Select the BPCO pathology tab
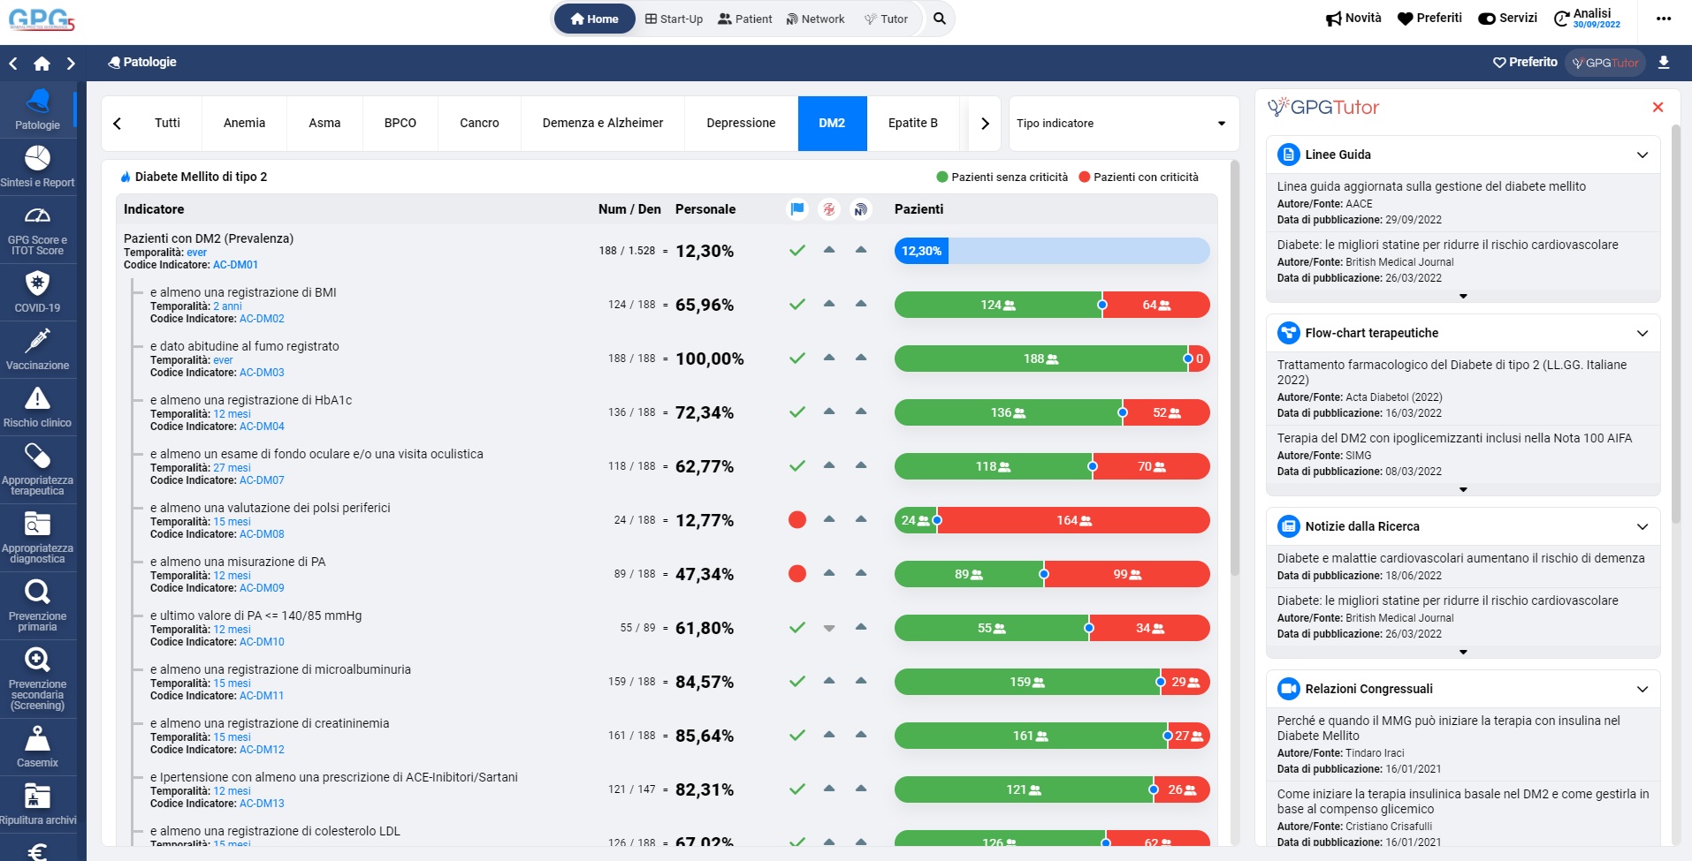Image resolution: width=1692 pixels, height=861 pixels. (x=400, y=124)
